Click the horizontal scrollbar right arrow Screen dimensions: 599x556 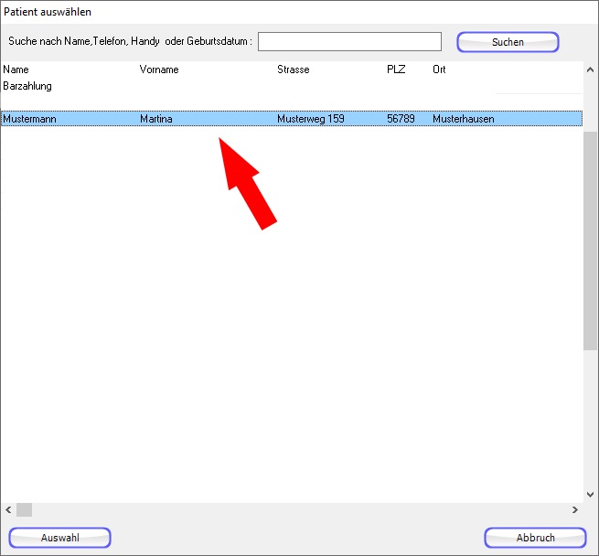575,509
